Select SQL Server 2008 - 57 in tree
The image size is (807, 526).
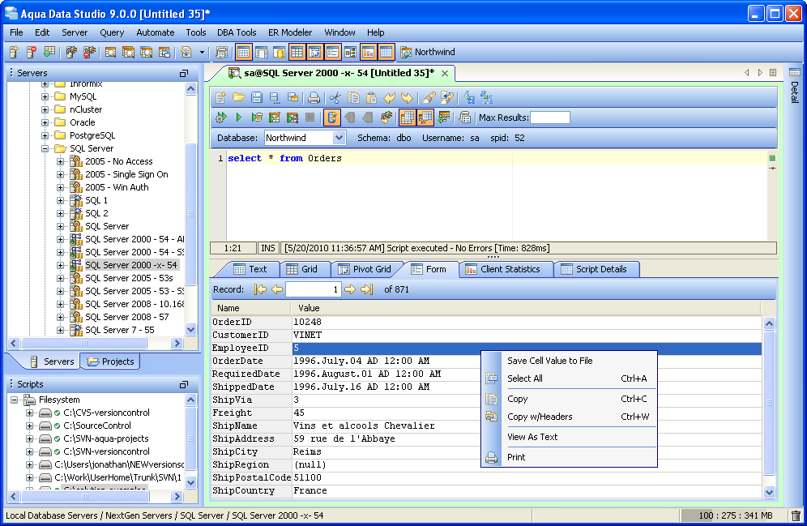(x=126, y=317)
